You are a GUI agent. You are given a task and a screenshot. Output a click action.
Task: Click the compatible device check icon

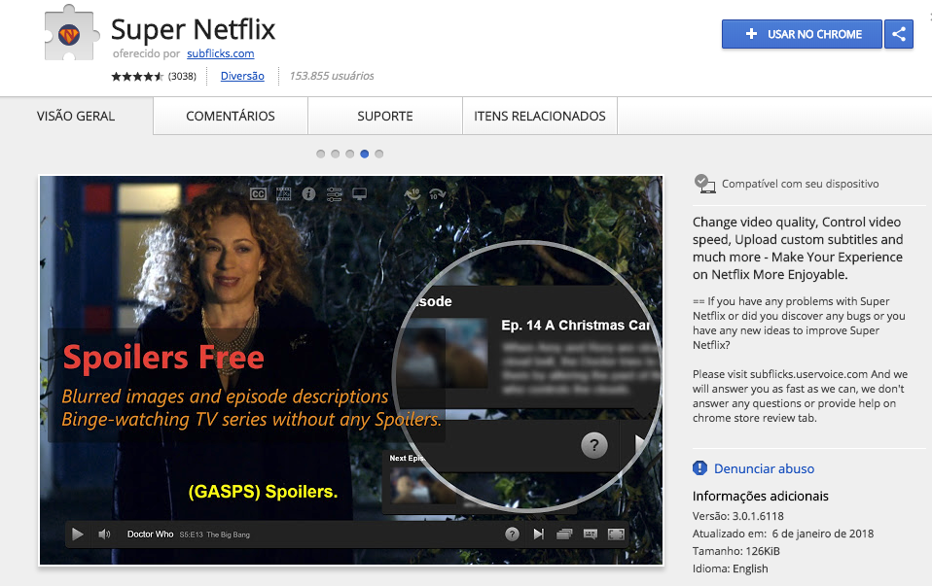coord(705,184)
